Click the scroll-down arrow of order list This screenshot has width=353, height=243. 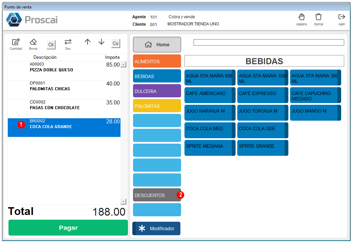point(123,202)
